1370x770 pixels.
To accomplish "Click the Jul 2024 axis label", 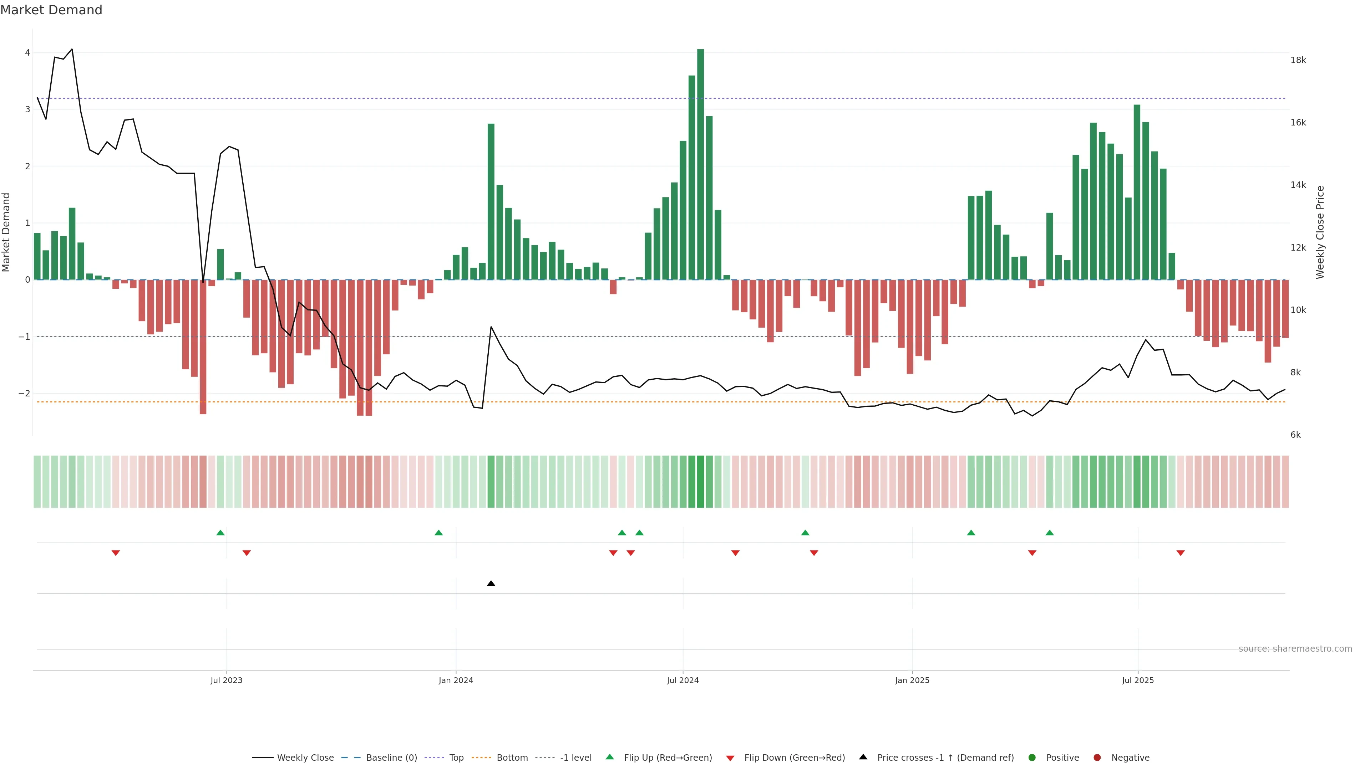I will click(x=683, y=680).
